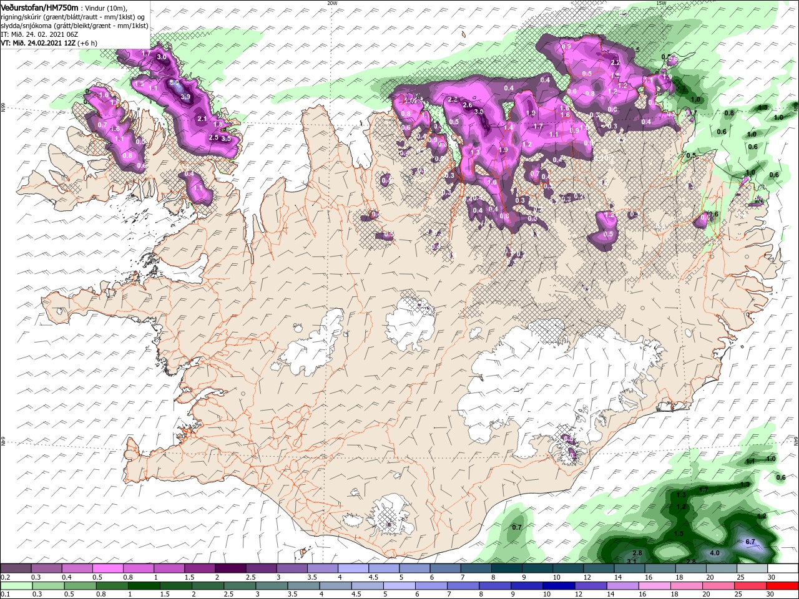
Task: Click the lavender upper legend swatch between 4 and 4.5
Action: click(x=352, y=568)
